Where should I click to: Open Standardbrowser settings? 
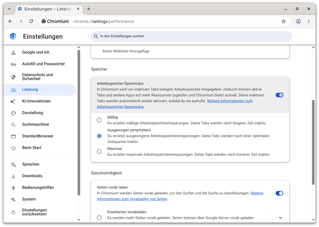click(x=40, y=136)
